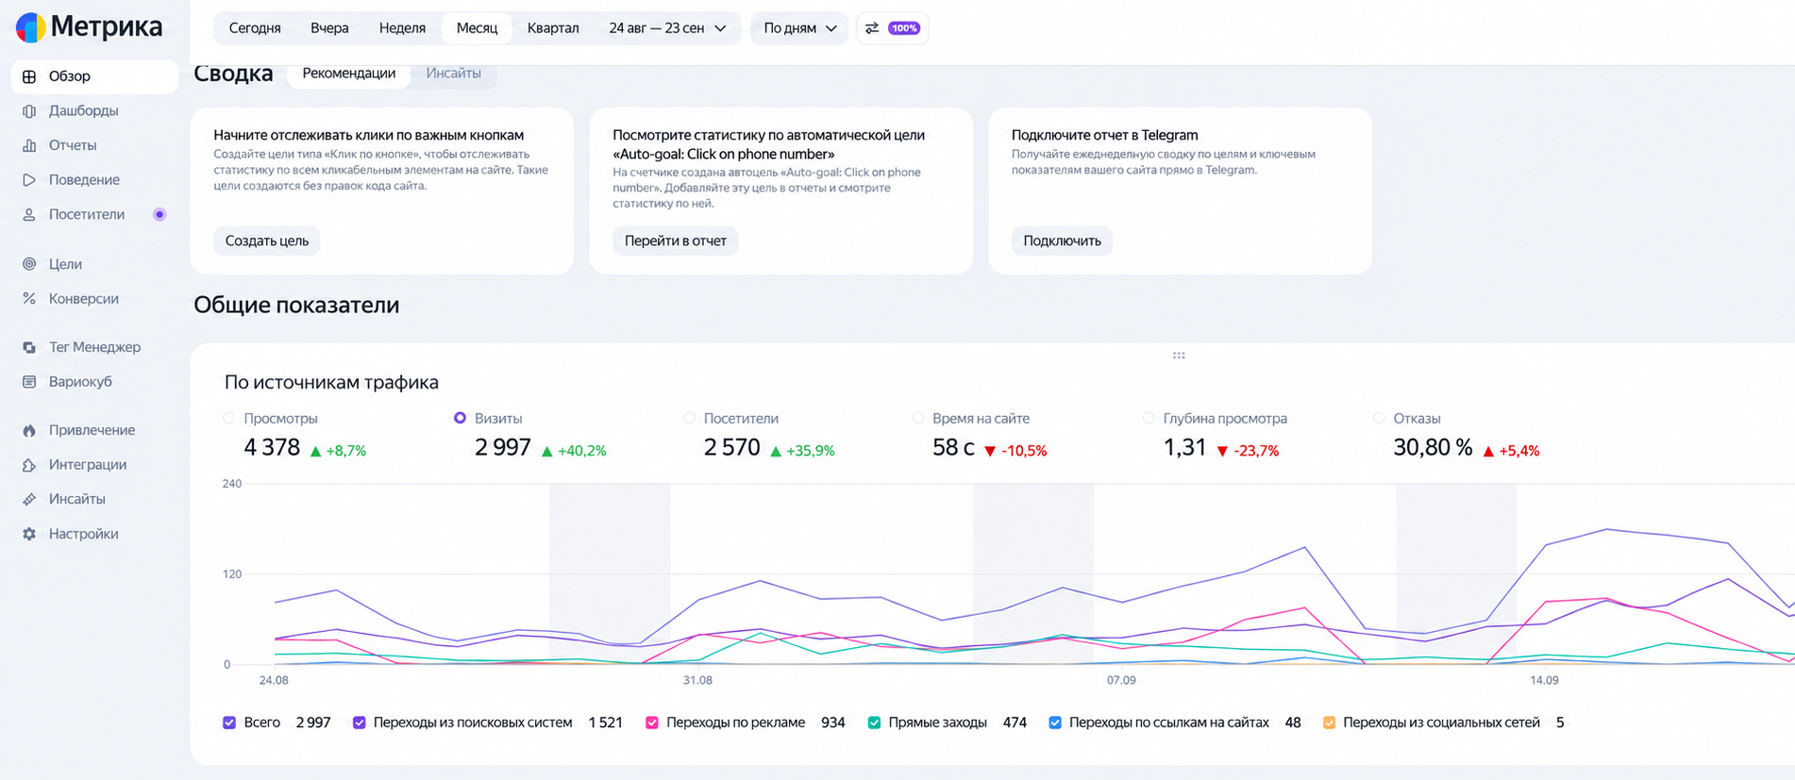
Task: Toggle Переходы из социальных сетей checkbox
Action: [1329, 722]
